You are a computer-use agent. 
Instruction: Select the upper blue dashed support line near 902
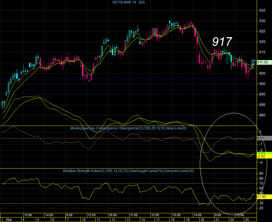tap(128, 79)
